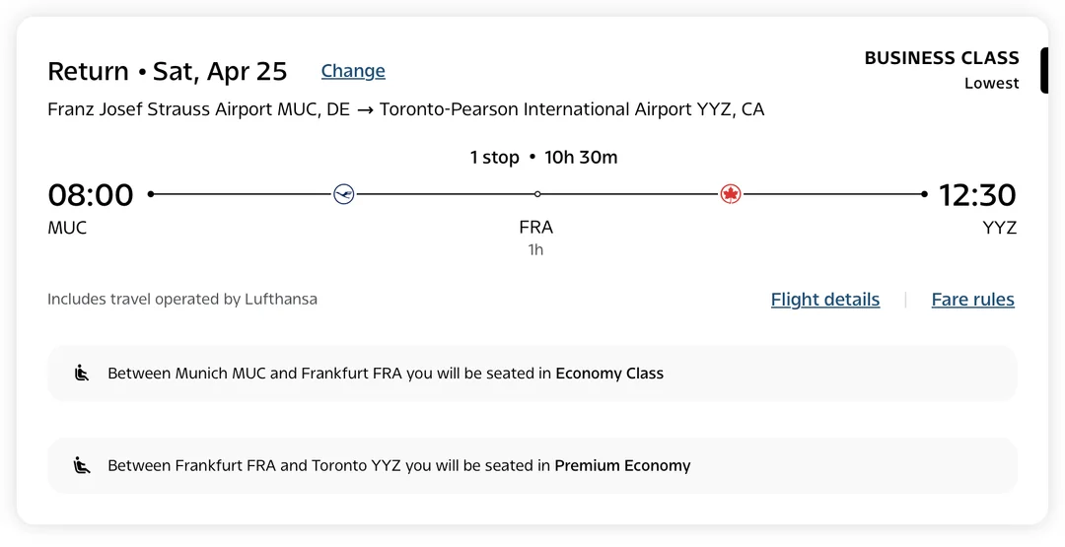The height and width of the screenshot is (547, 1065).
Task: Click the Change link next to return date
Action: (x=353, y=71)
